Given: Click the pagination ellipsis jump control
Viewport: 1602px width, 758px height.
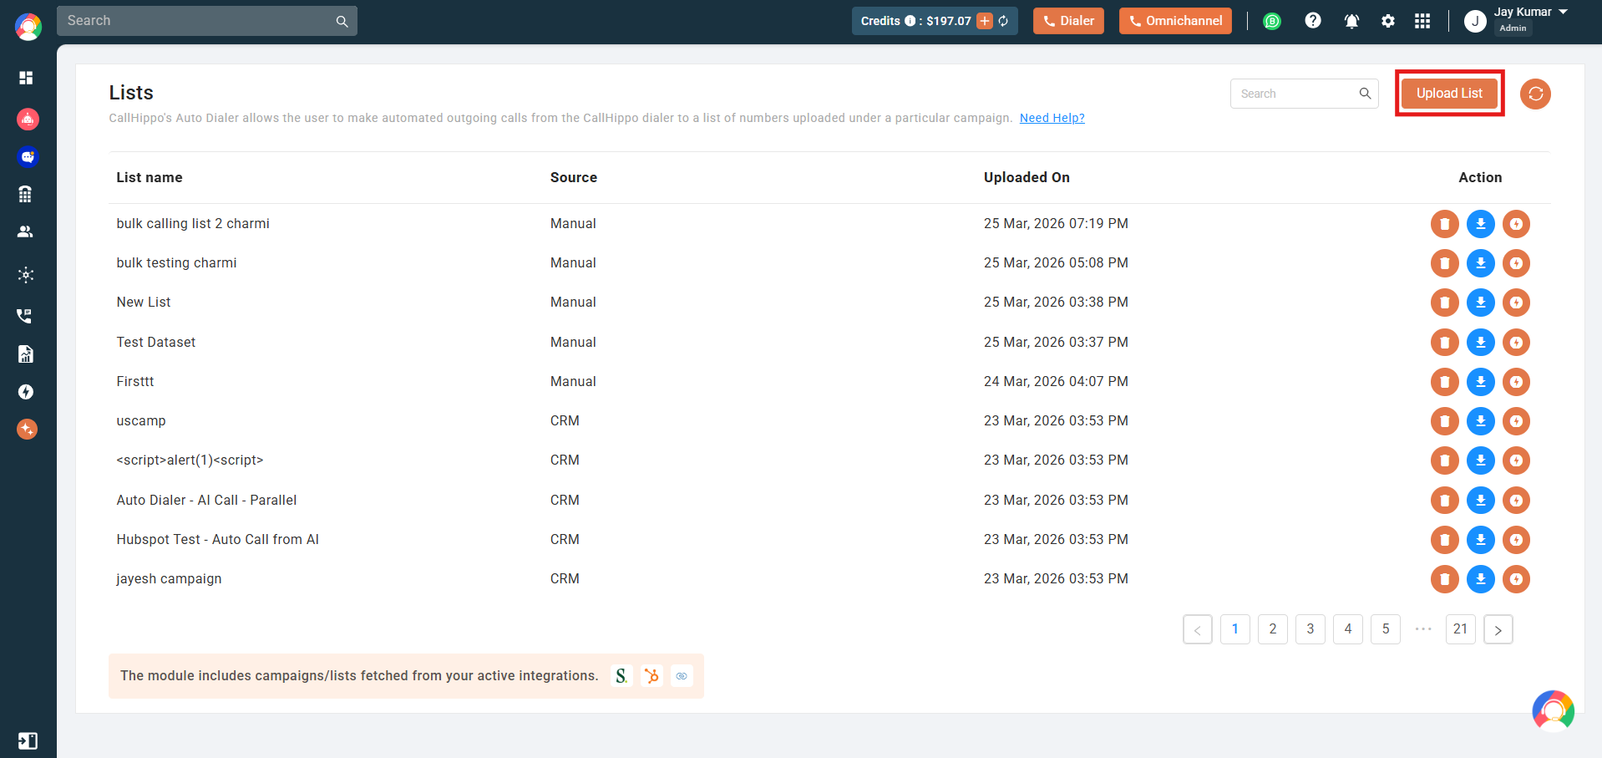Looking at the screenshot, I should pyautogui.click(x=1423, y=629).
